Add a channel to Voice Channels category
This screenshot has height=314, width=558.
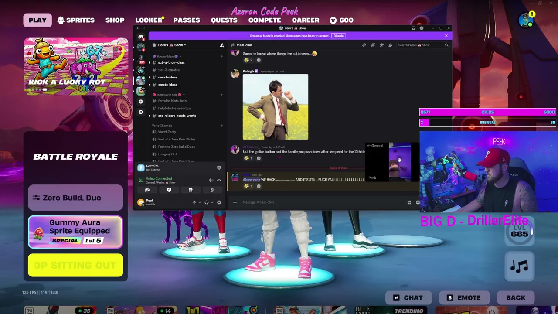click(x=221, y=126)
